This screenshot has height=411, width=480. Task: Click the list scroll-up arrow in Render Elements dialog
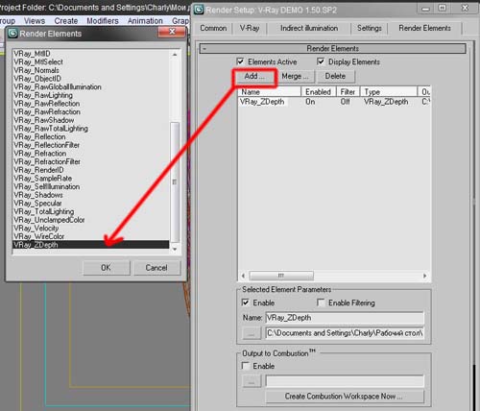175,55
